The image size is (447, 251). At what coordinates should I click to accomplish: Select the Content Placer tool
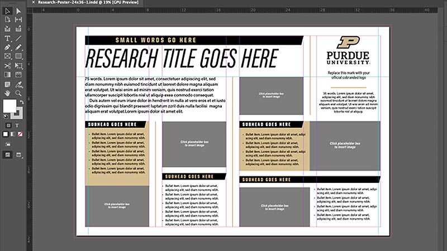[x=18, y=29]
